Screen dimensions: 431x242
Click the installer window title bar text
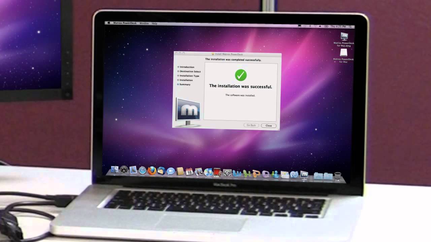click(x=229, y=54)
